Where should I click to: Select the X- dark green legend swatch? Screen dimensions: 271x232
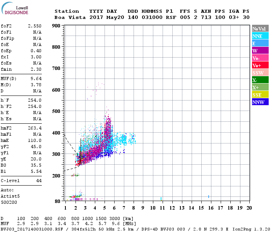click(x=260, y=80)
